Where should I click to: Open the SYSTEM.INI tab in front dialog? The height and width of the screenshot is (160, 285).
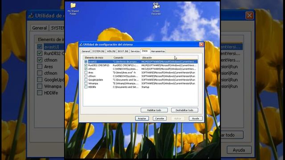coord(98,52)
